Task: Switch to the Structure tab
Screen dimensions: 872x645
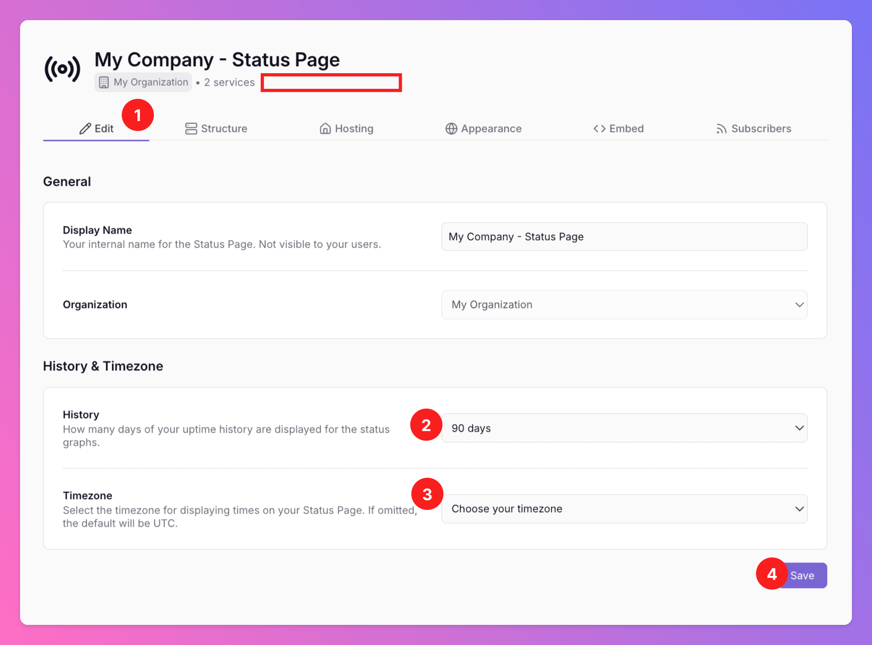Action: tap(224, 129)
